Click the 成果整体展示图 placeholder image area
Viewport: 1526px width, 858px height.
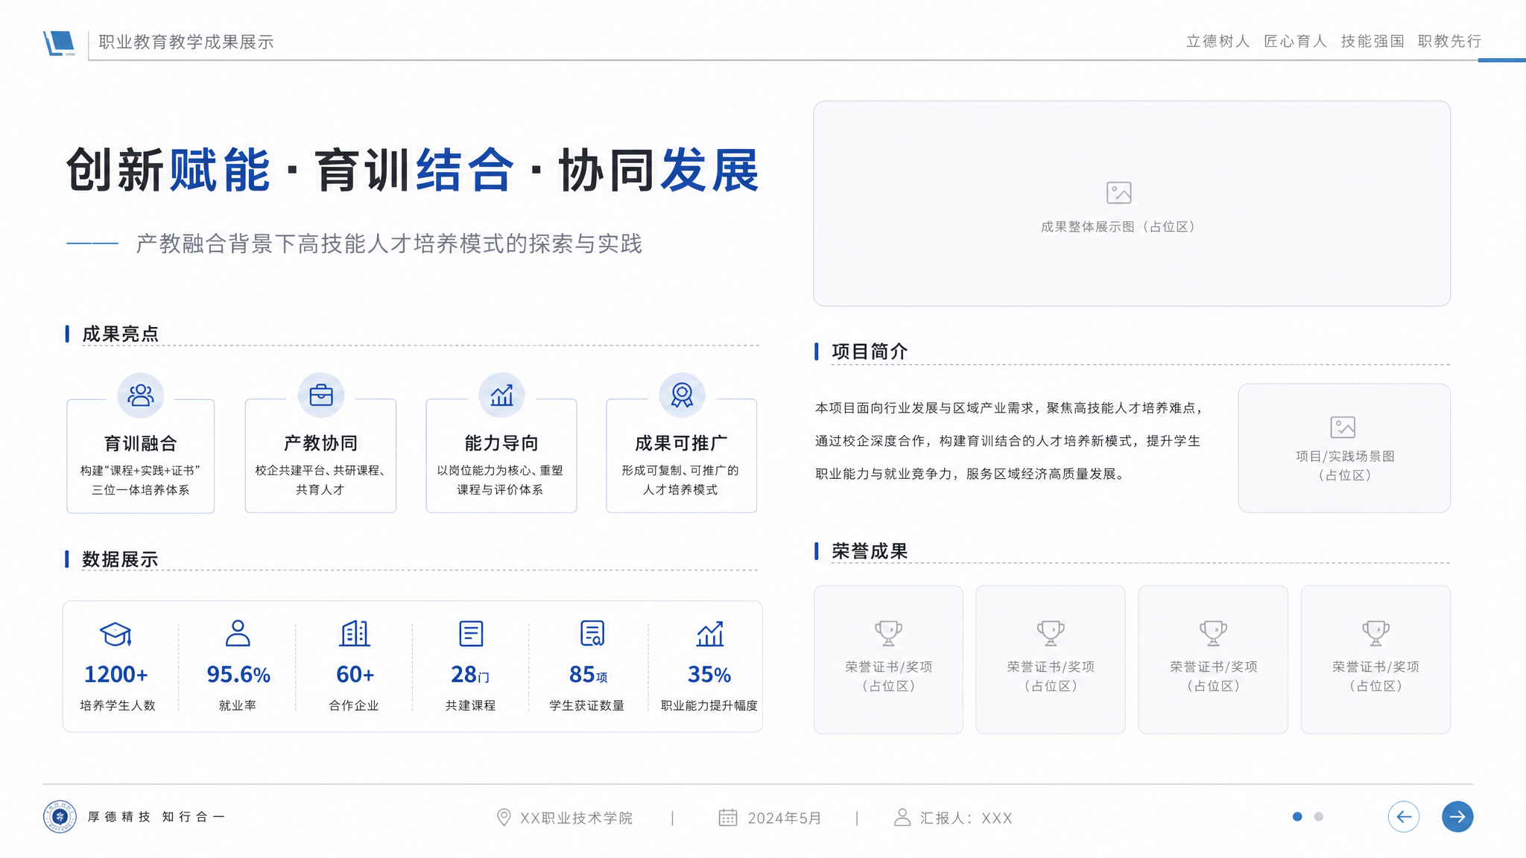(1132, 203)
